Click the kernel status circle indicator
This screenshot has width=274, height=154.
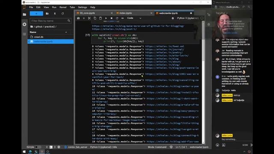point(202,18)
